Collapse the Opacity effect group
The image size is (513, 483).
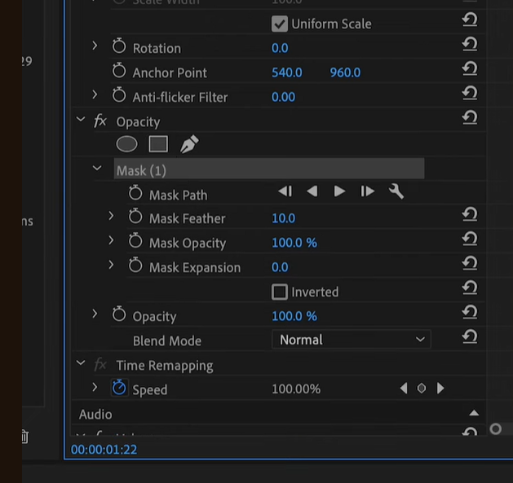pos(81,119)
